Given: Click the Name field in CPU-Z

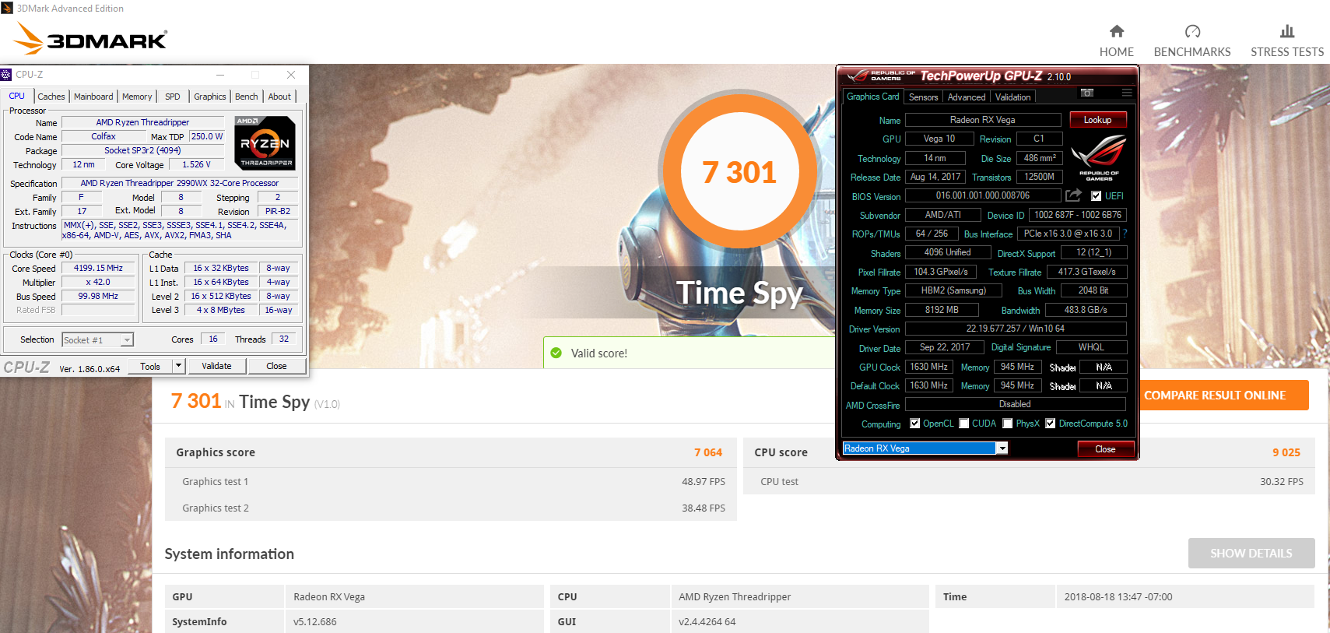Looking at the screenshot, I should coord(143,122).
